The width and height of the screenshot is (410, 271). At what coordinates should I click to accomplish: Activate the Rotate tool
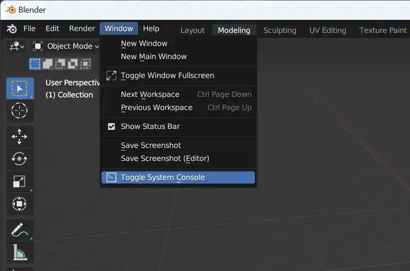tap(20, 159)
